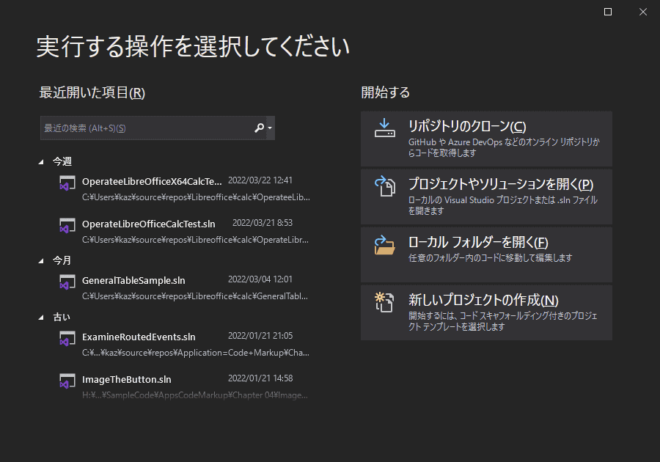Click path ending in calc¥GeneralTabl...

tap(195, 296)
